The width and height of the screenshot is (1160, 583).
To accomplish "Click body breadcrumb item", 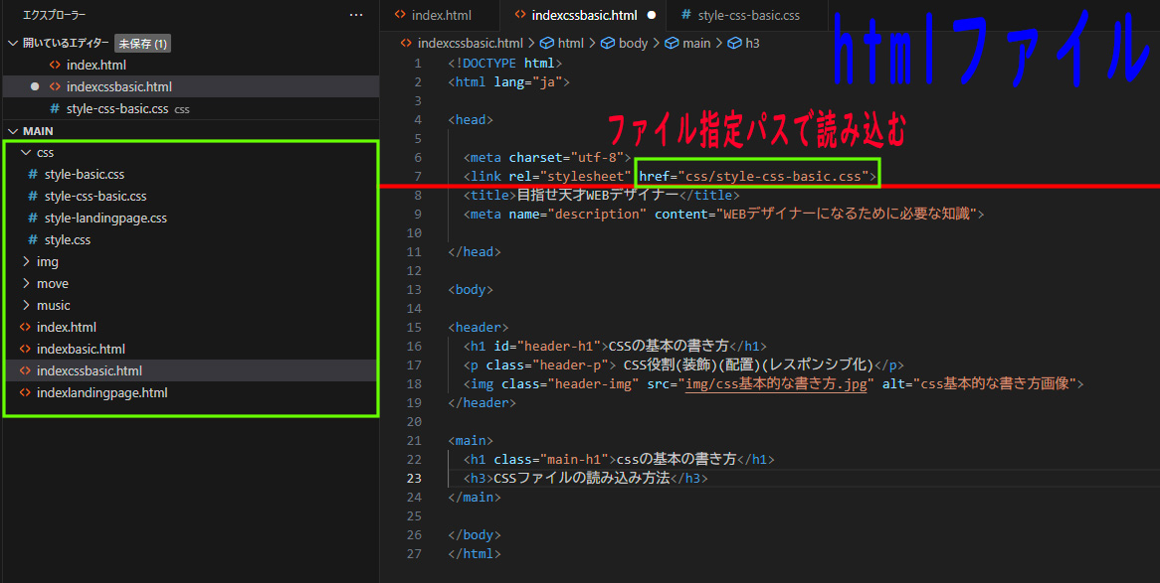I will point(634,43).
